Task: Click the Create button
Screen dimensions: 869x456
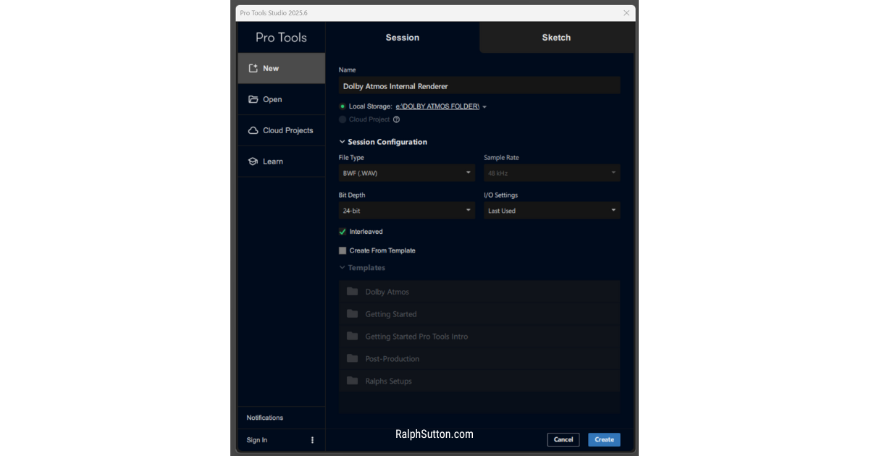Action: 603,439
